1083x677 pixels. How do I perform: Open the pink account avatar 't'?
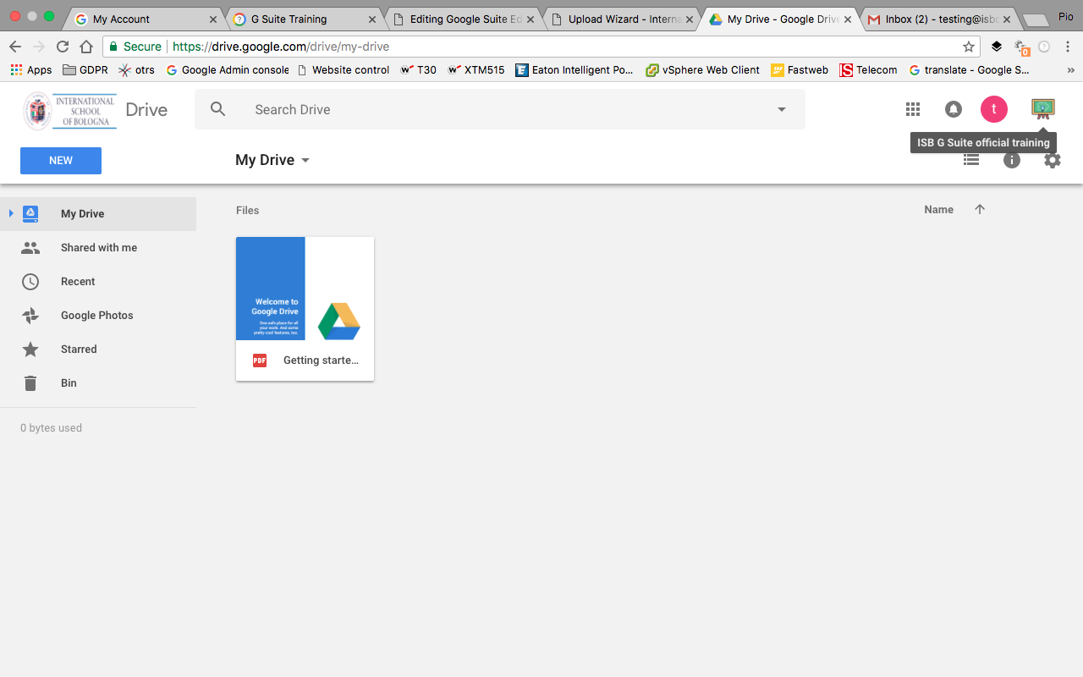coord(994,109)
